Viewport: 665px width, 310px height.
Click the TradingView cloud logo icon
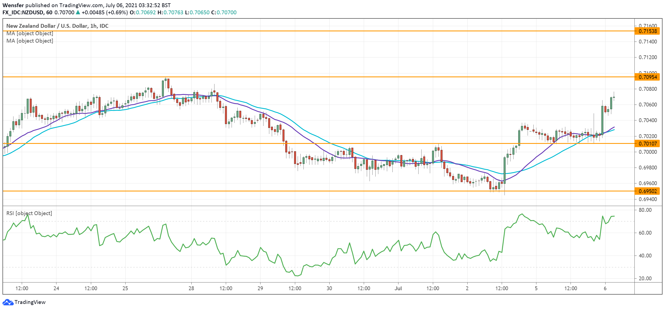click(x=8, y=302)
